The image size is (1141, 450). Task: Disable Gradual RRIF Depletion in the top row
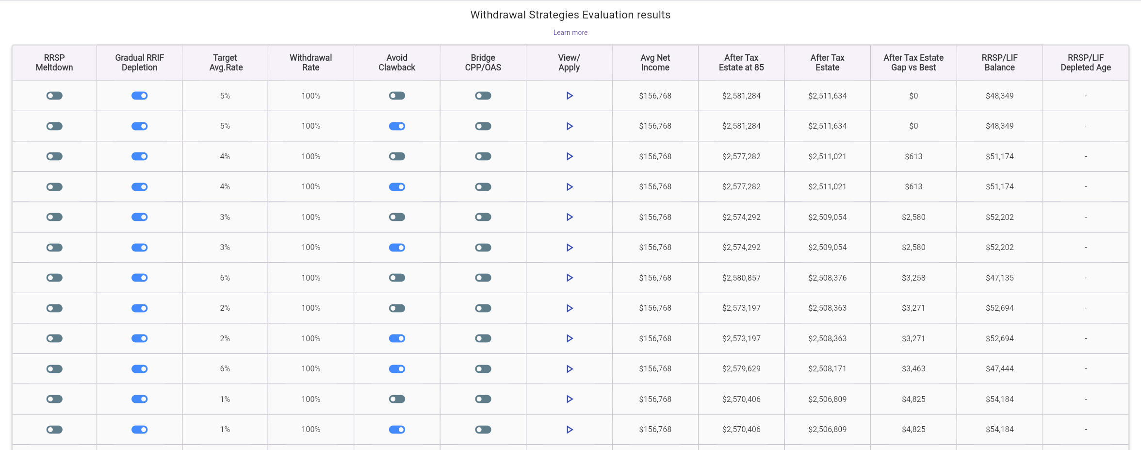140,96
